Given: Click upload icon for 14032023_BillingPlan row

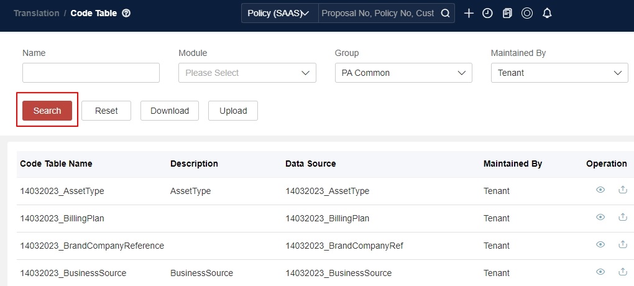Looking at the screenshot, I should [x=622, y=218].
